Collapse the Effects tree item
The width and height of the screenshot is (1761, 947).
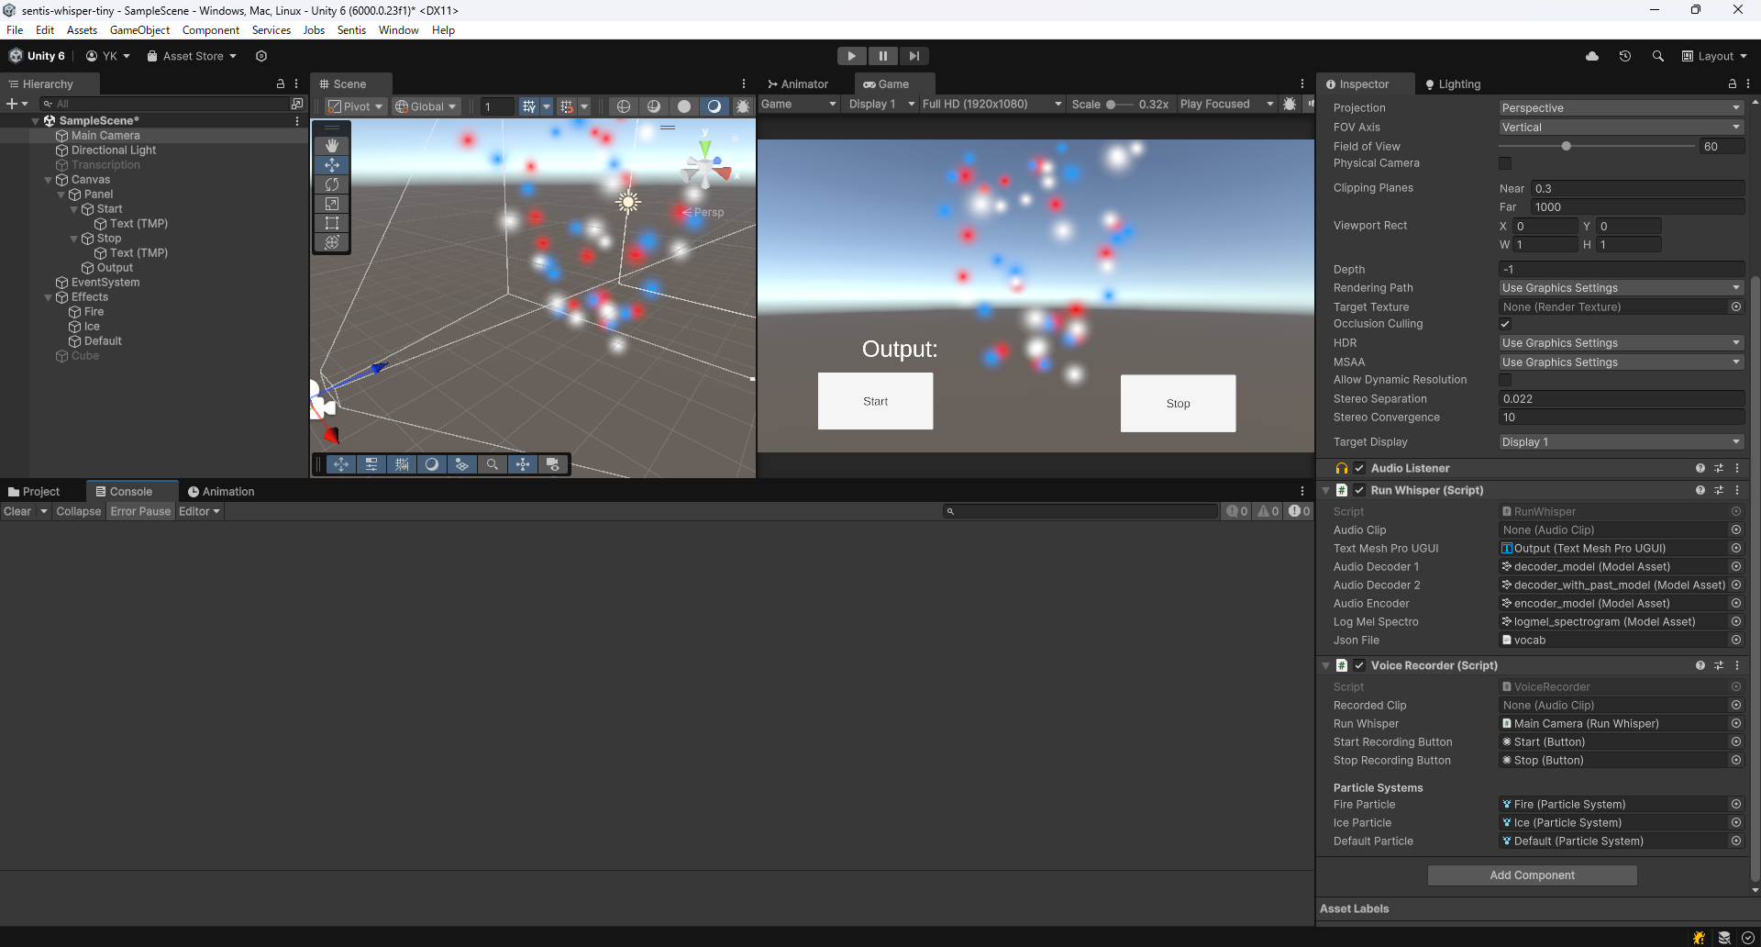(49, 297)
